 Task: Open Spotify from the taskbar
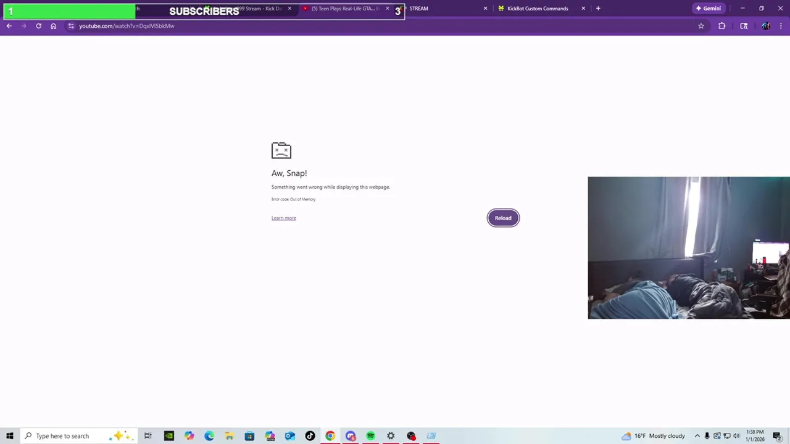pyautogui.click(x=370, y=436)
